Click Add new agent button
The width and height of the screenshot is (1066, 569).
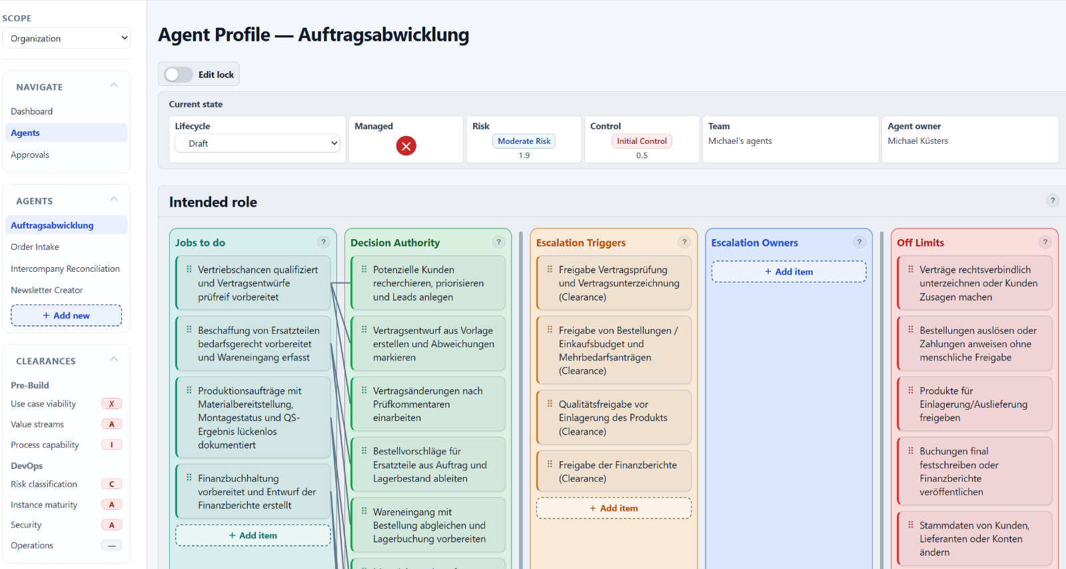[x=67, y=315]
